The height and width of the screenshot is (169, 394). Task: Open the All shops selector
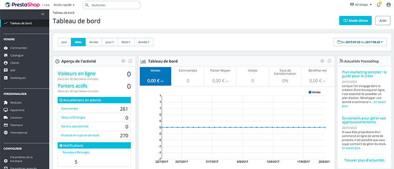click(361, 5)
